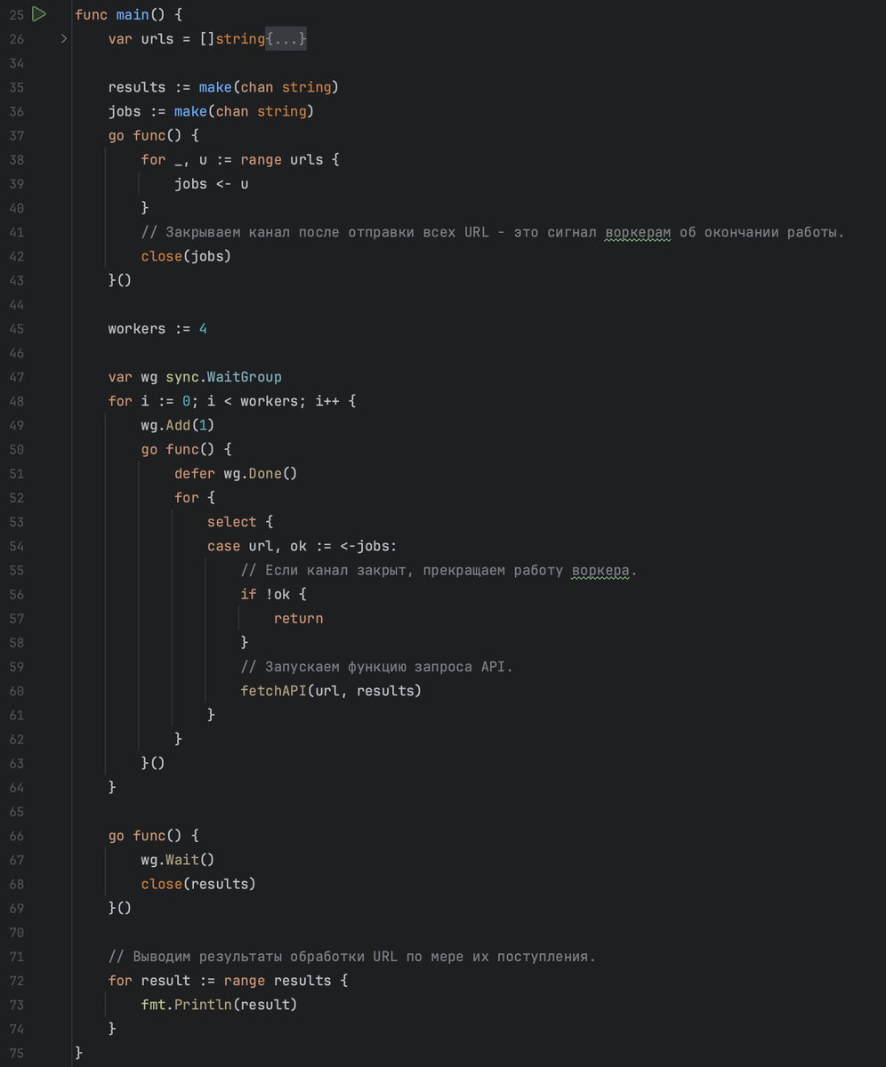Click underlined word 'воркера' in comment
Image resolution: width=886 pixels, height=1067 pixels.
pos(600,571)
